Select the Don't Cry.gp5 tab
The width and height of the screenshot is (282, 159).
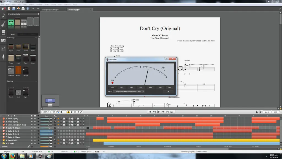pyautogui.click(x=74, y=10)
